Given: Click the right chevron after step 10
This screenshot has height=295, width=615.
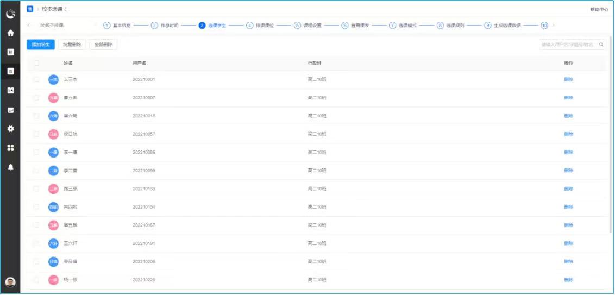Looking at the screenshot, I should tap(554, 26).
